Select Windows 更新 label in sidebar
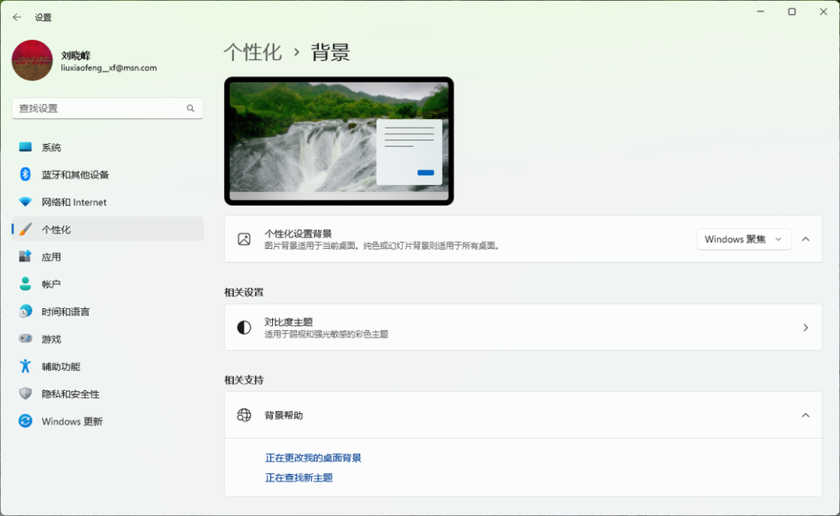This screenshot has height=516, width=840. coord(72,421)
